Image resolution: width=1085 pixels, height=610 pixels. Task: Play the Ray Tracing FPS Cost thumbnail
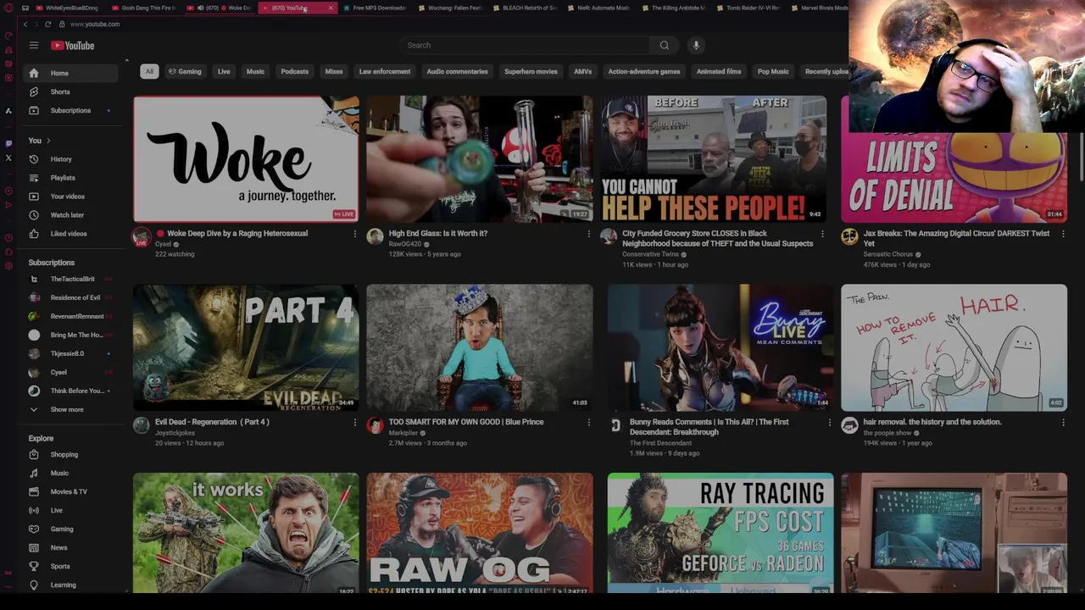point(721,534)
